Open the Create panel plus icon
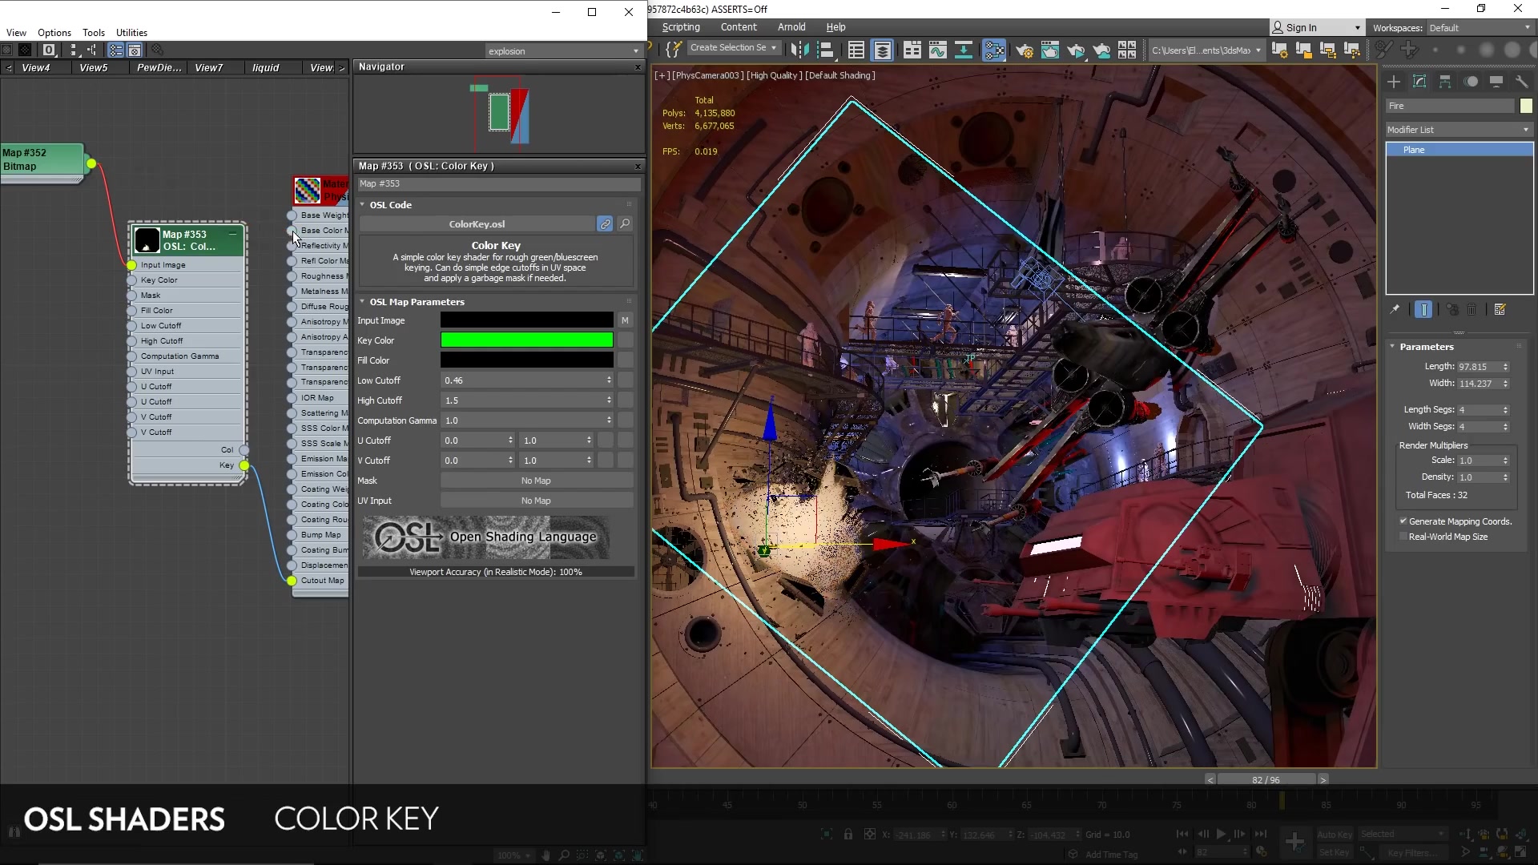The width and height of the screenshot is (1538, 865). click(1394, 82)
